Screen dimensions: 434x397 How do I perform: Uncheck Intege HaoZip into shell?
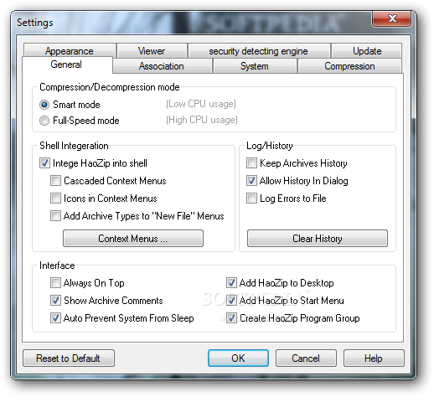(44, 163)
